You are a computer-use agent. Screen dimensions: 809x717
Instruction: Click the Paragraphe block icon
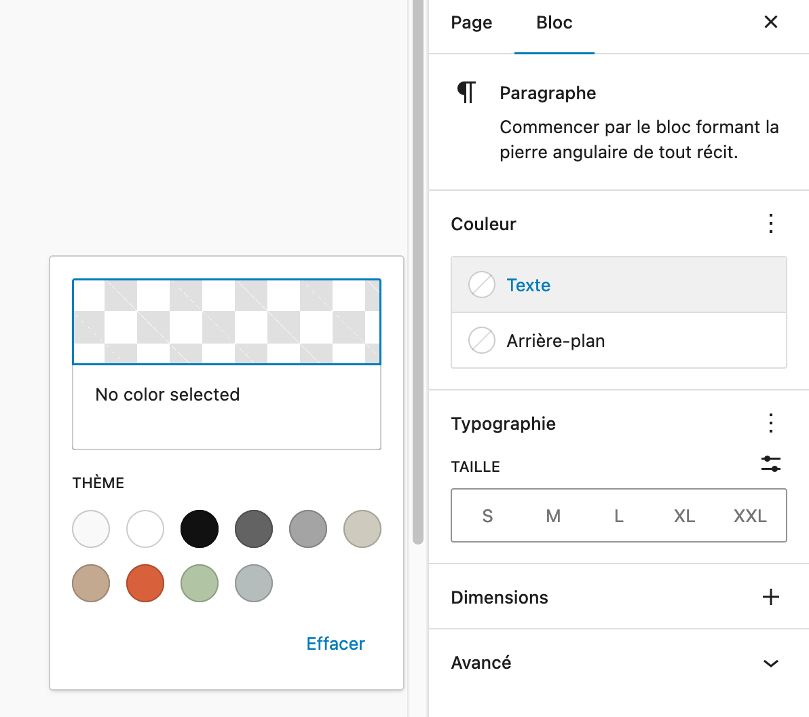467,92
